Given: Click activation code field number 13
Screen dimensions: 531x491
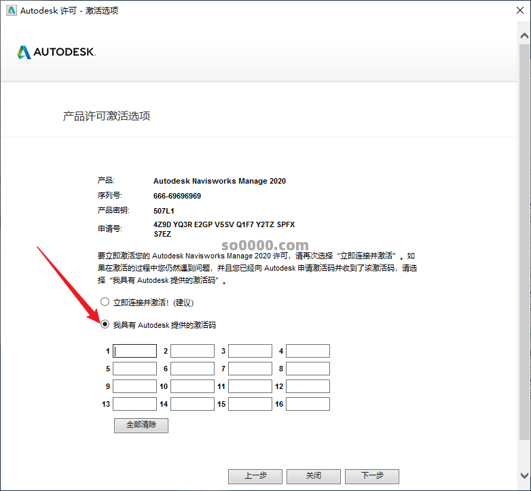Looking at the screenshot, I should click(134, 404).
